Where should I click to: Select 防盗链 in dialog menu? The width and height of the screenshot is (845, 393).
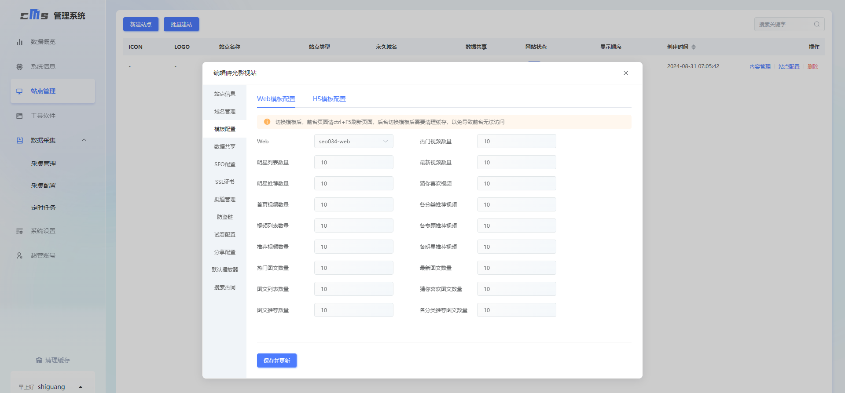click(x=224, y=217)
